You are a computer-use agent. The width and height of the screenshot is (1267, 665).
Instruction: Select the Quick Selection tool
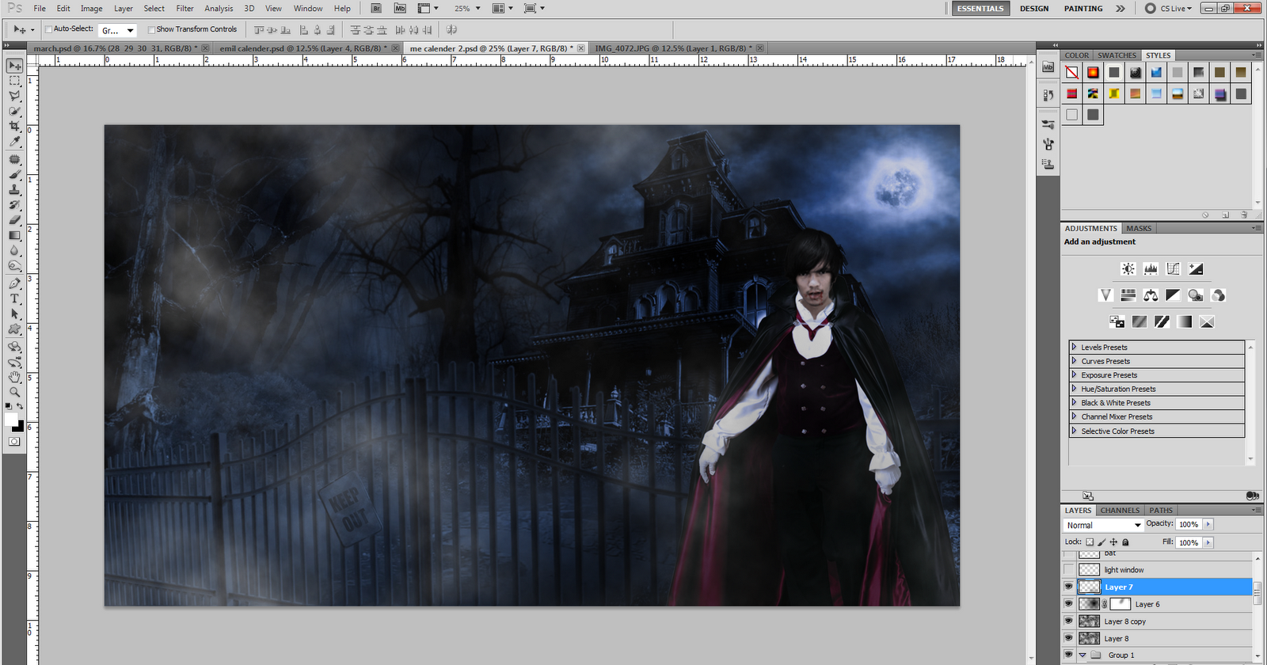pos(14,111)
